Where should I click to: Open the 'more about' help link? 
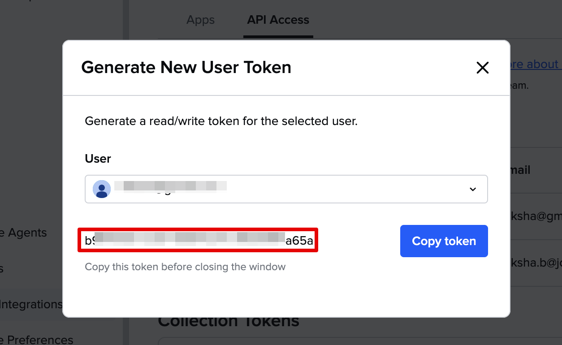tap(533, 65)
